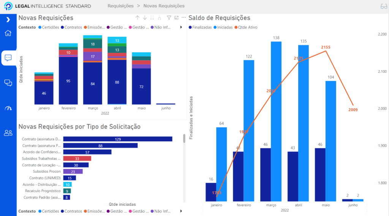Expand the left sidebar with chevron
Screen dimensions: 389x216
click(x=8, y=20)
